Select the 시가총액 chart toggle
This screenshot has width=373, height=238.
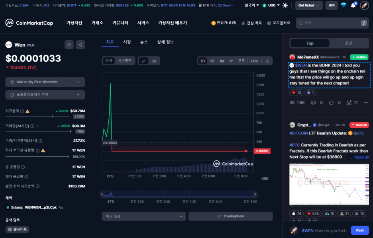125,61
